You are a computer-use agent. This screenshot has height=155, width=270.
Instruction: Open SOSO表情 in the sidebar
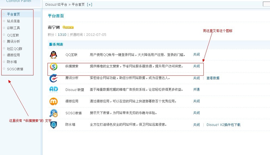(x=15, y=69)
